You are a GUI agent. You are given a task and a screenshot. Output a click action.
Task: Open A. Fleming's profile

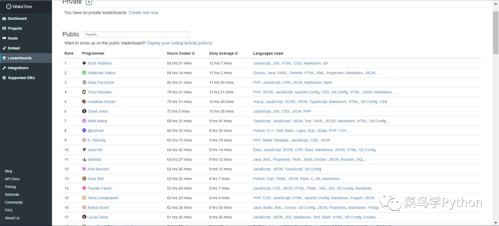97,140
